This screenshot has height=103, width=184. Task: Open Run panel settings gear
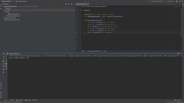(178, 54)
